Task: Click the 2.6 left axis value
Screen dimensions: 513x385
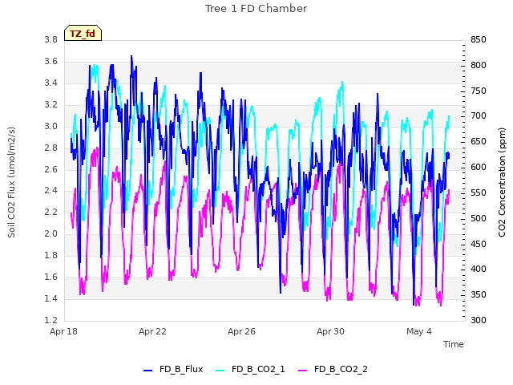Action: pyautogui.click(x=51, y=169)
